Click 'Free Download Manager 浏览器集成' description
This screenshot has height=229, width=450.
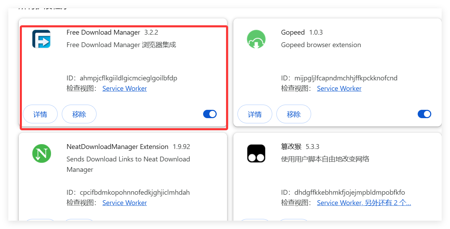click(x=121, y=45)
